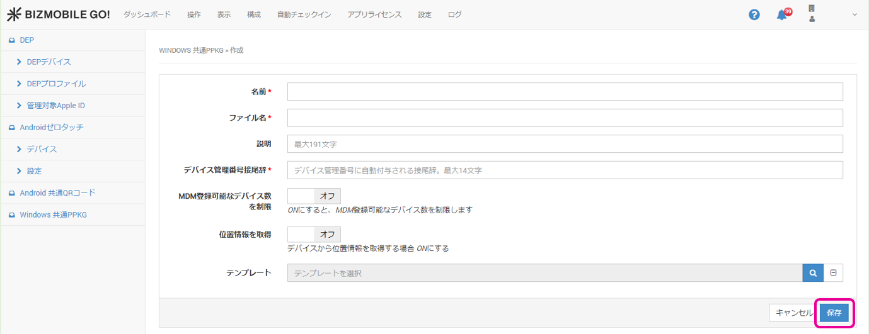Viewport: 869px width, 334px height.
Task: Clear template using the minus icon button
Action: [x=833, y=273]
